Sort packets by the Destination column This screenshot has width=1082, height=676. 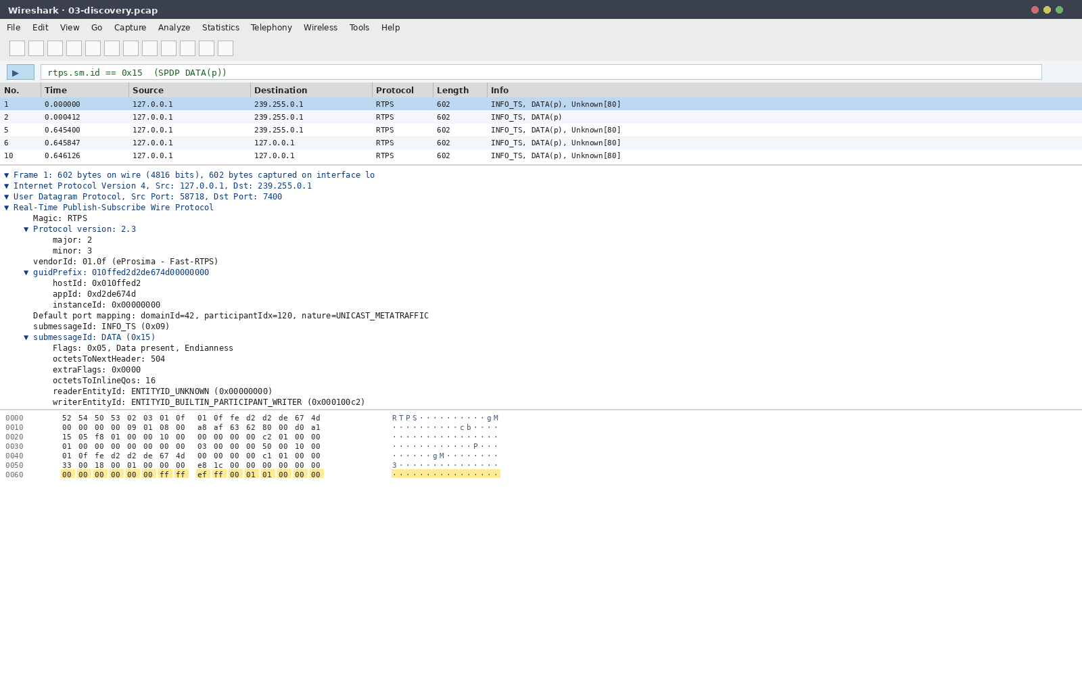coord(311,91)
